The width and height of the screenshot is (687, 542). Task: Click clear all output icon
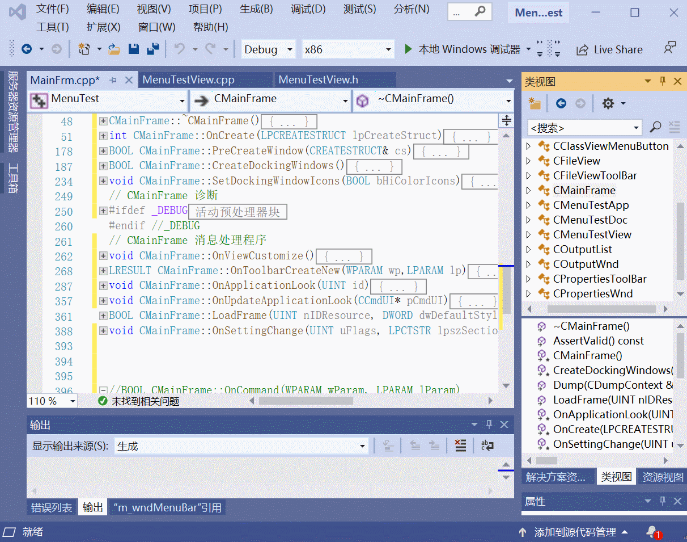(460, 446)
